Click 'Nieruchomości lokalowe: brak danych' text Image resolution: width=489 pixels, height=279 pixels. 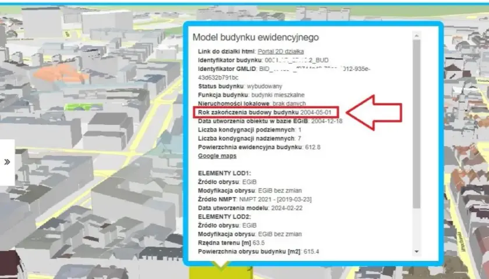click(251, 103)
